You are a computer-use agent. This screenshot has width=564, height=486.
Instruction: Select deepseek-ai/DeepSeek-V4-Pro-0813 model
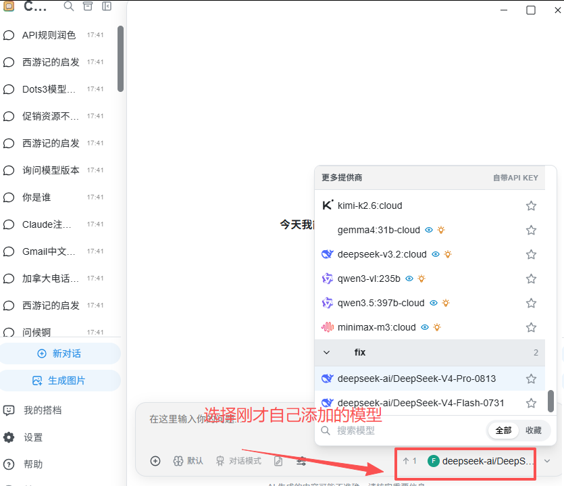(430, 379)
